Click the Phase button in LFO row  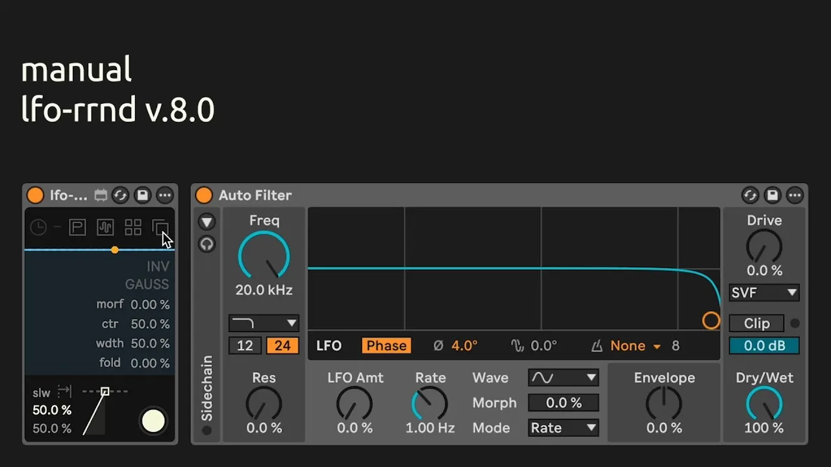click(386, 346)
